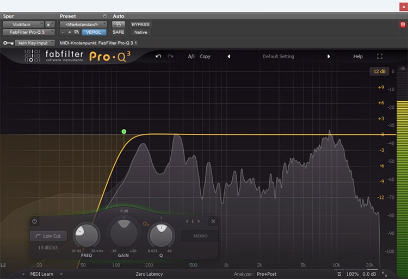
Task: Select the green EQ band node
Action: click(124, 132)
